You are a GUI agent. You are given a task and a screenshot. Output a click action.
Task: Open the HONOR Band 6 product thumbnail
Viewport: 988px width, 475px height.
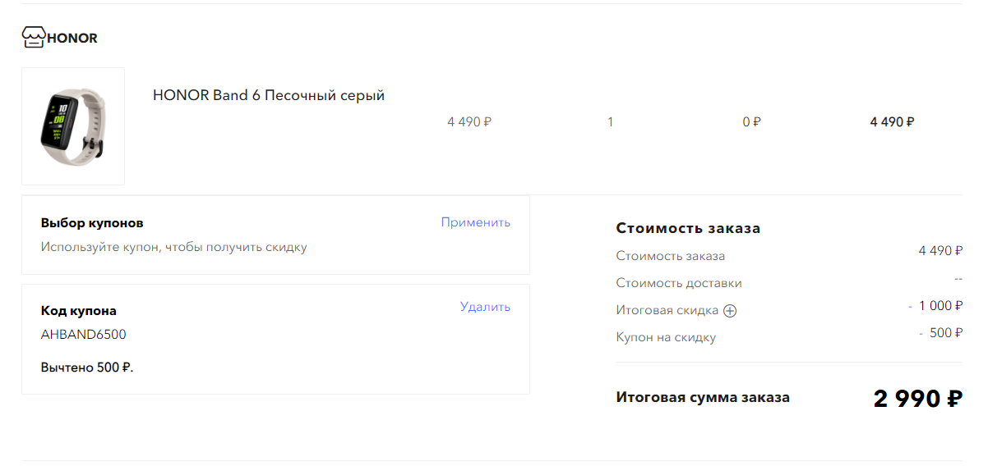click(73, 126)
